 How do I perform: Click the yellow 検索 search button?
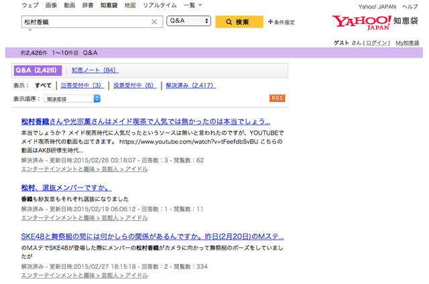pos(239,22)
